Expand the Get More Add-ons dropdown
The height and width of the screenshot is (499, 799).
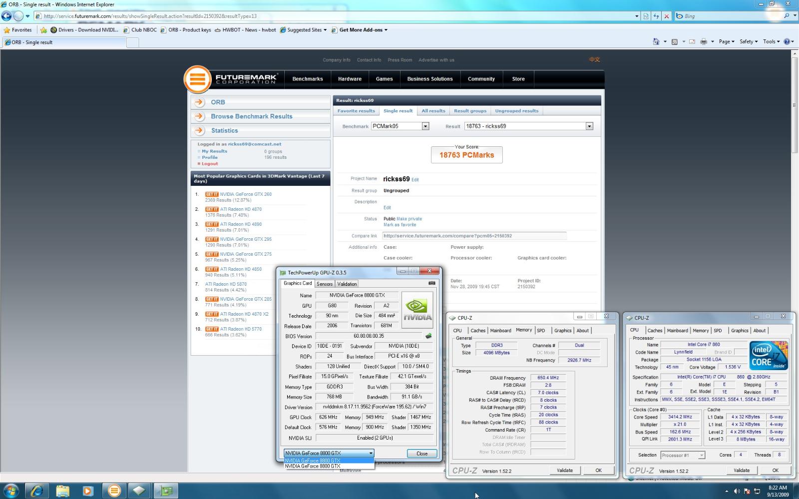point(386,30)
